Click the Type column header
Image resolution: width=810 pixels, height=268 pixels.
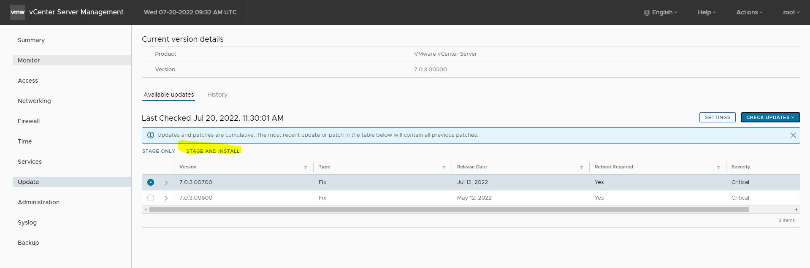[324, 167]
